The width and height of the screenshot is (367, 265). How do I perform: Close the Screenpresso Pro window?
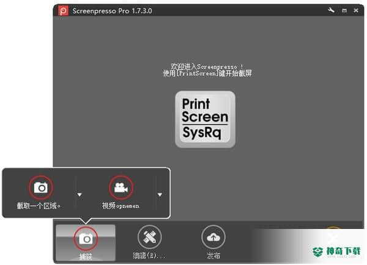[x=356, y=10]
